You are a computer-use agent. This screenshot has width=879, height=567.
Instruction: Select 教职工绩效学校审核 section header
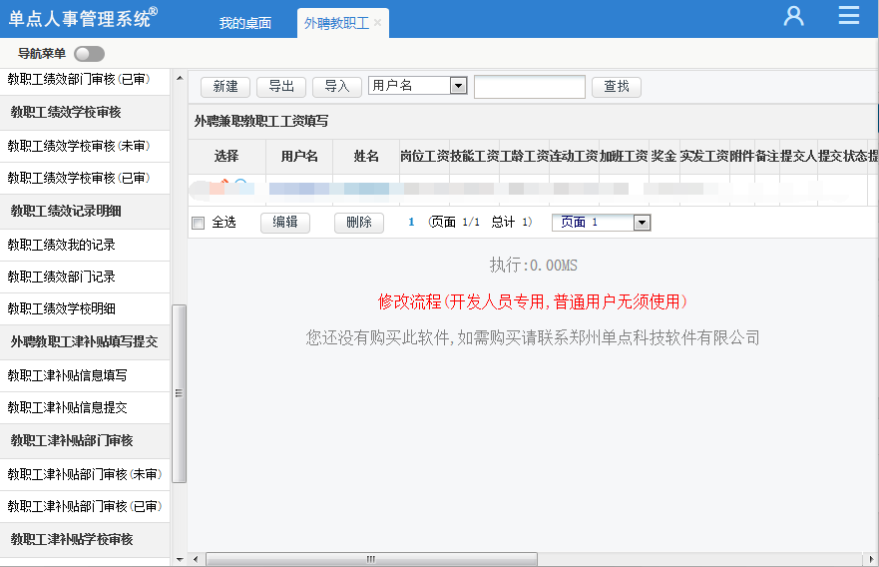(x=85, y=112)
